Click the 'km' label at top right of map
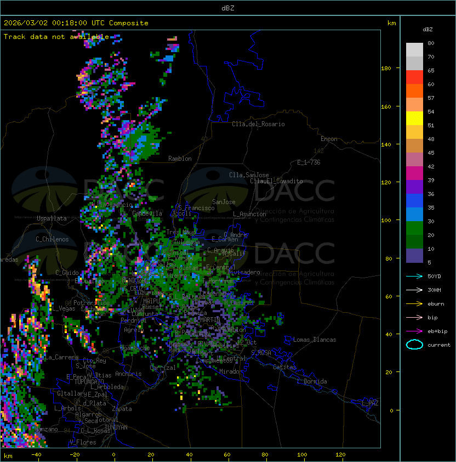The height and width of the screenshot is (462, 456). [x=391, y=23]
